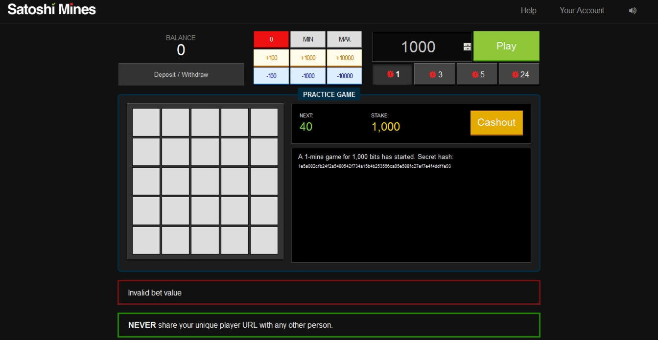Open Your Account menu
Viewport: 658px width, 340px height.
(582, 10)
